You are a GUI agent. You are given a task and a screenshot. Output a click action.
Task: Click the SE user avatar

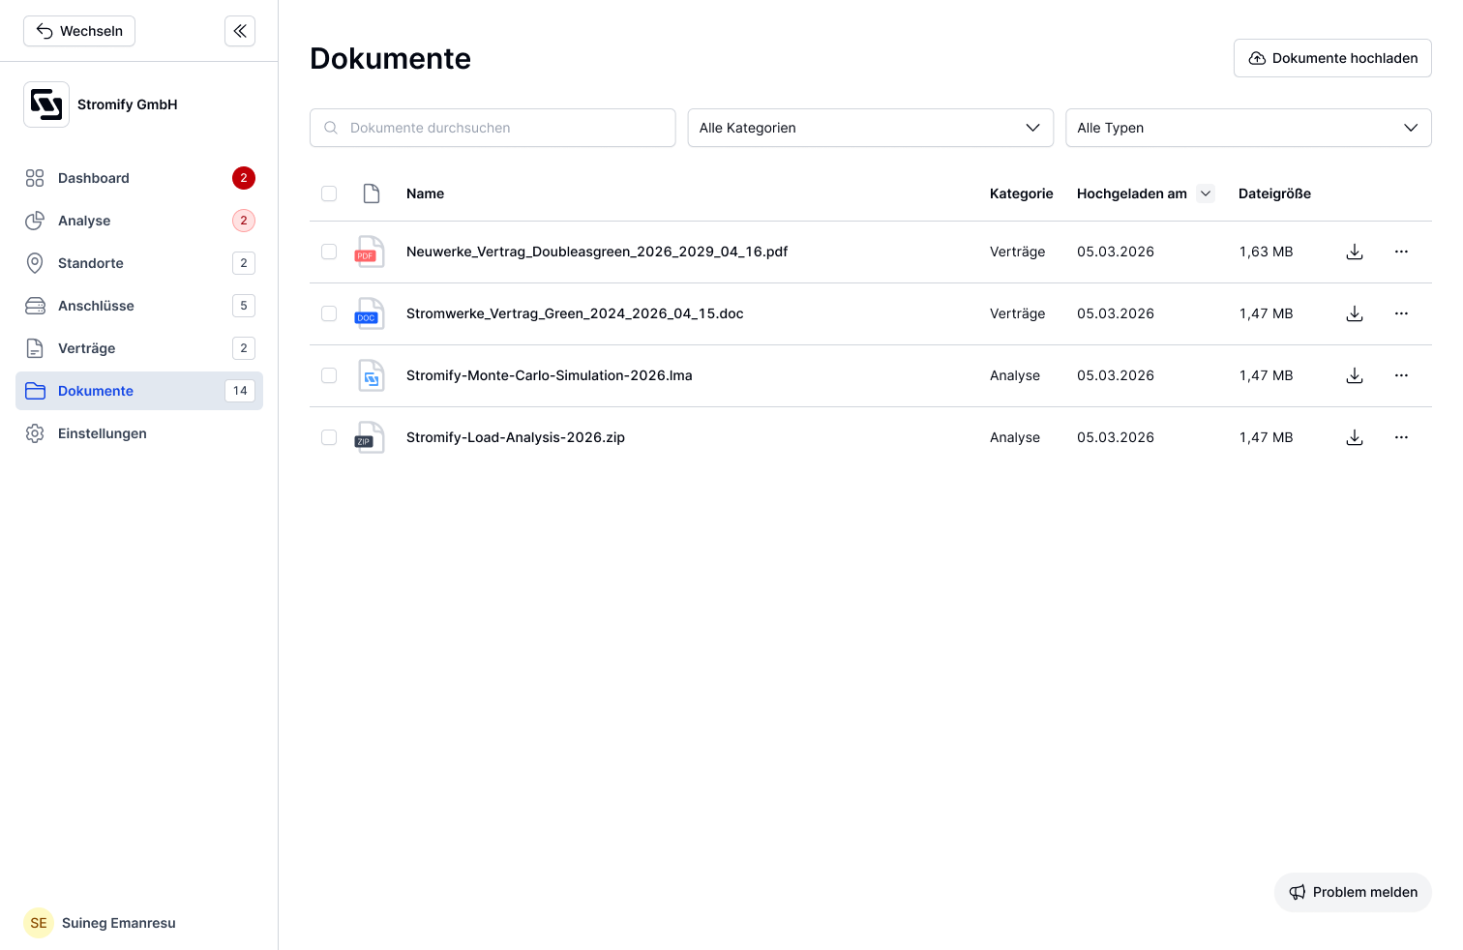tap(39, 923)
